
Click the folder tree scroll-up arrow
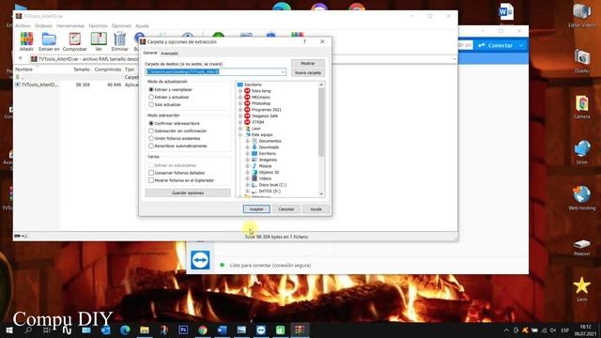tap(321, 84)
